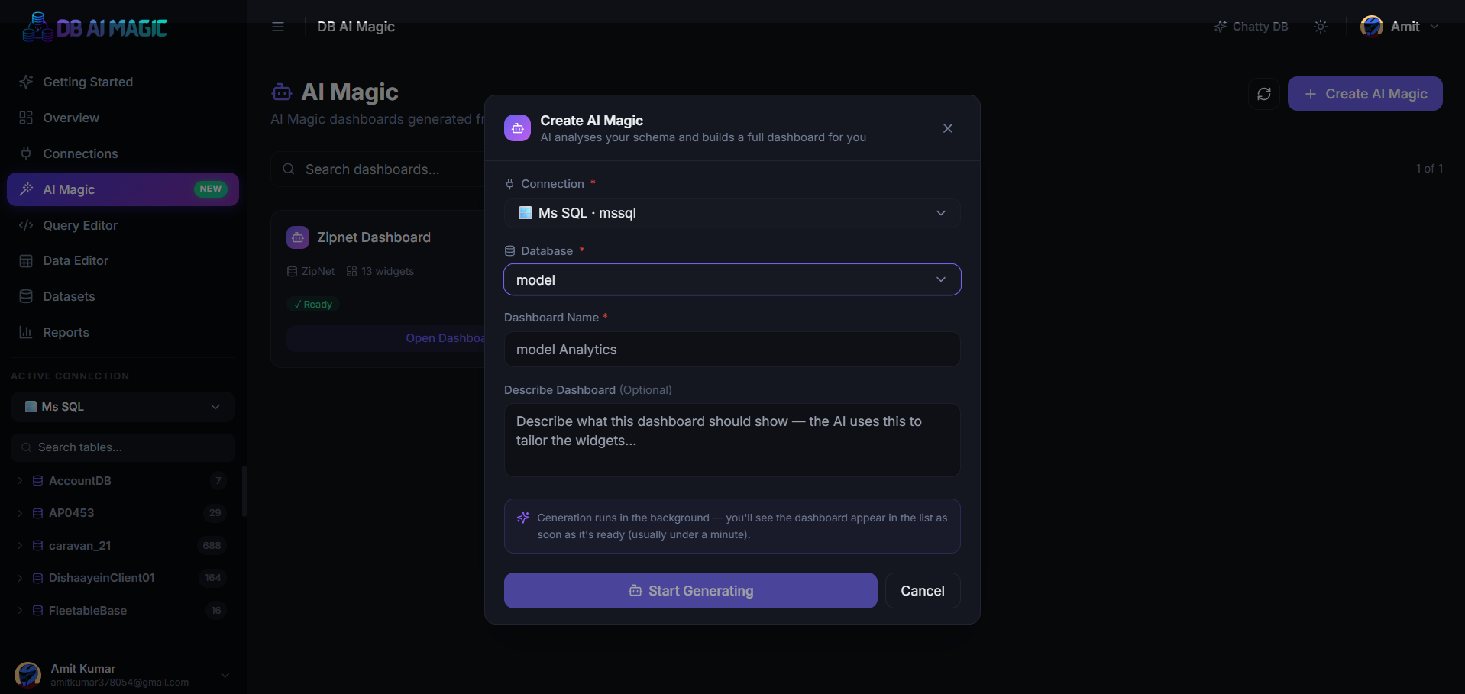The image size is (1465, 694).
Task: Click Amit Kumar avatar in sidebar footer
Action: [x=28, y=675]
